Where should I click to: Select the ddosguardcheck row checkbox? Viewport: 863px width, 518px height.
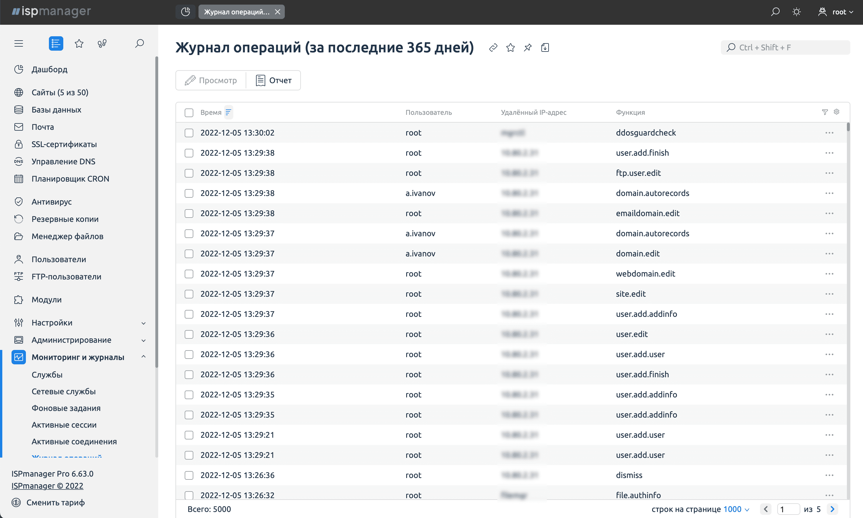pos(189,133)
